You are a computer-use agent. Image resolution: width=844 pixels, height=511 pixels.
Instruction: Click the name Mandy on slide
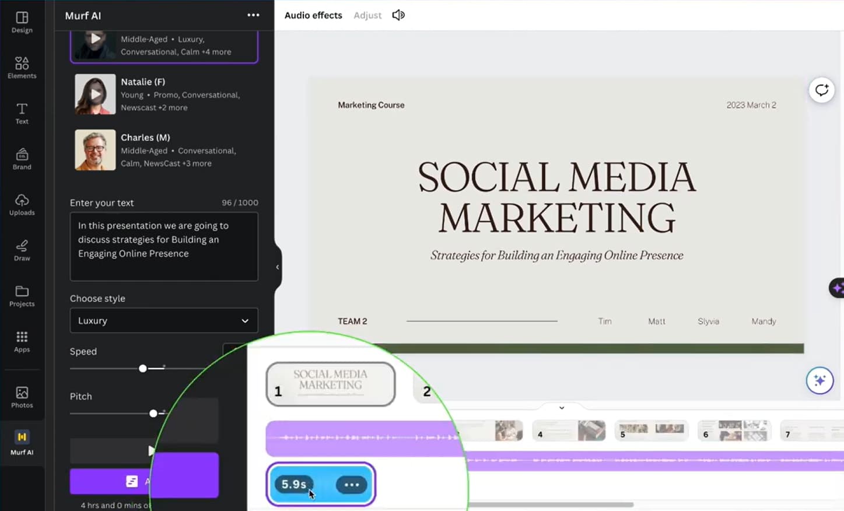click(764, 321)
